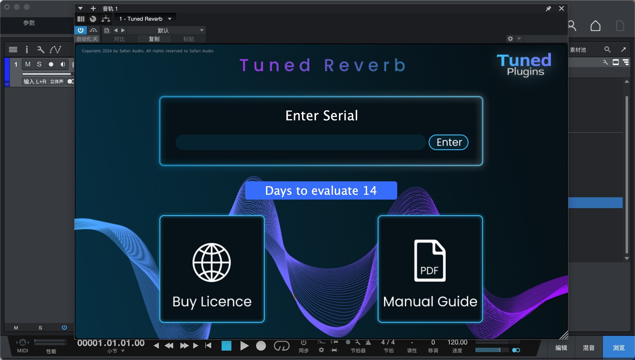This screenshot has width=635, height=360.
Task: Go to next preset with right arrow
Action: coord(123,30)
